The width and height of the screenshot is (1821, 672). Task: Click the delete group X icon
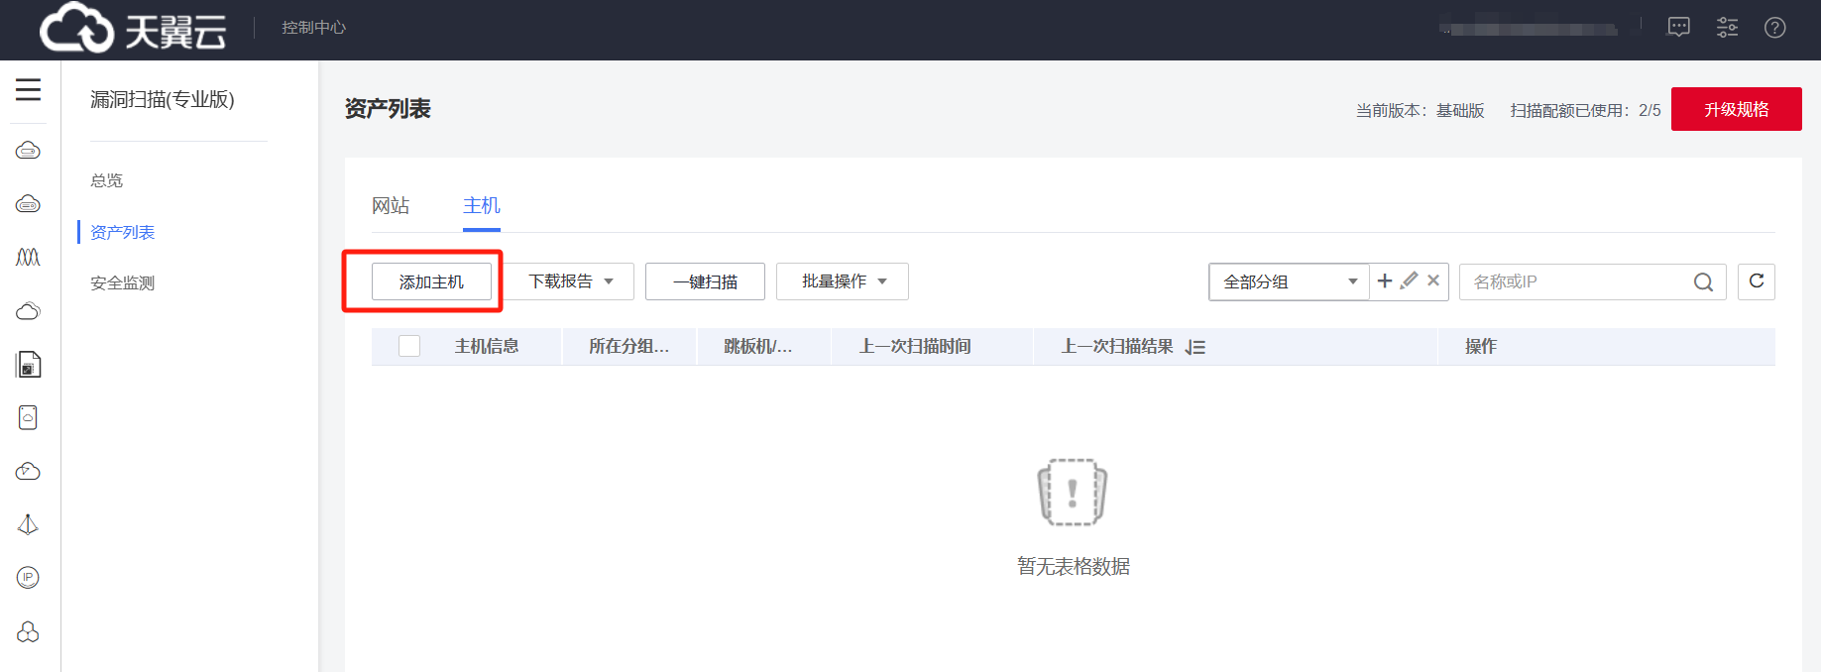coord(1433,280)
